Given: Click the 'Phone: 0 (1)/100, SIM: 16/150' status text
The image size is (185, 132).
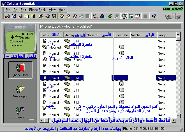Looking at the screenshot, I should click(144, 129).
